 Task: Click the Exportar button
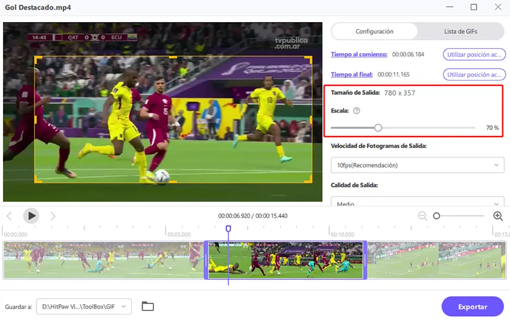pos(472,307)
